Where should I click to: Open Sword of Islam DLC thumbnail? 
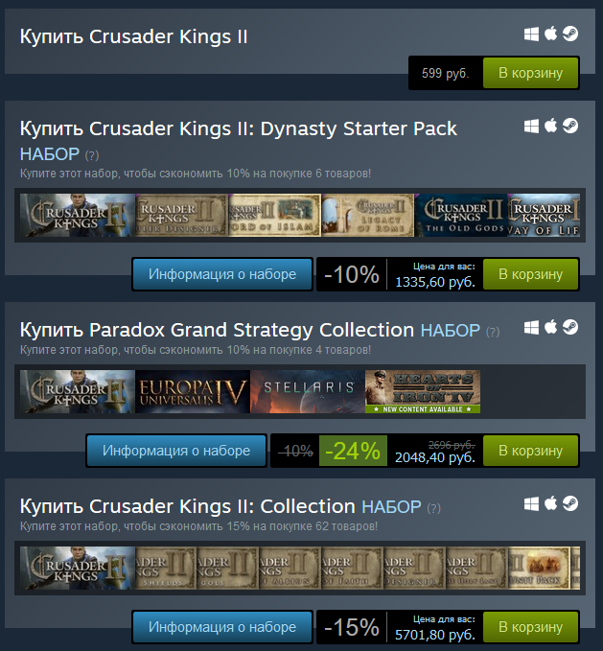274,215
